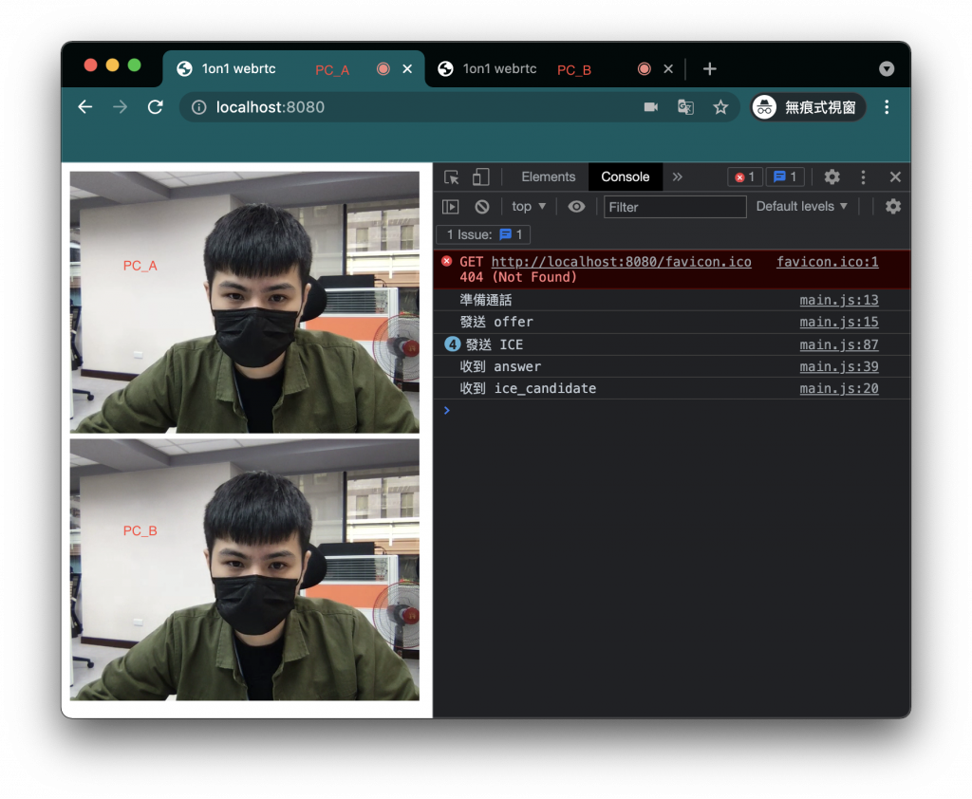Close the active 1on1 webrtc tab
The width and height of the screenshot is (972, 799).
point(407,69)
